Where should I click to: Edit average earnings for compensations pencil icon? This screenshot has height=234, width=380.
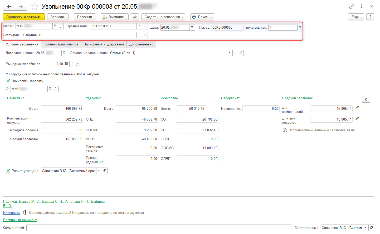357,108
